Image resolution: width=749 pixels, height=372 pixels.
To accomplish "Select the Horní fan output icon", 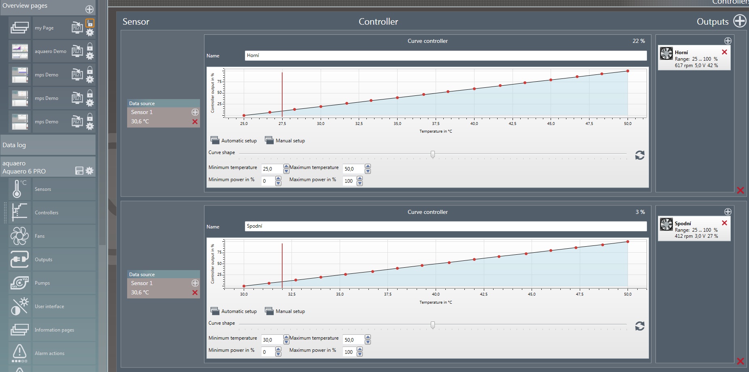I will [666, 53].
